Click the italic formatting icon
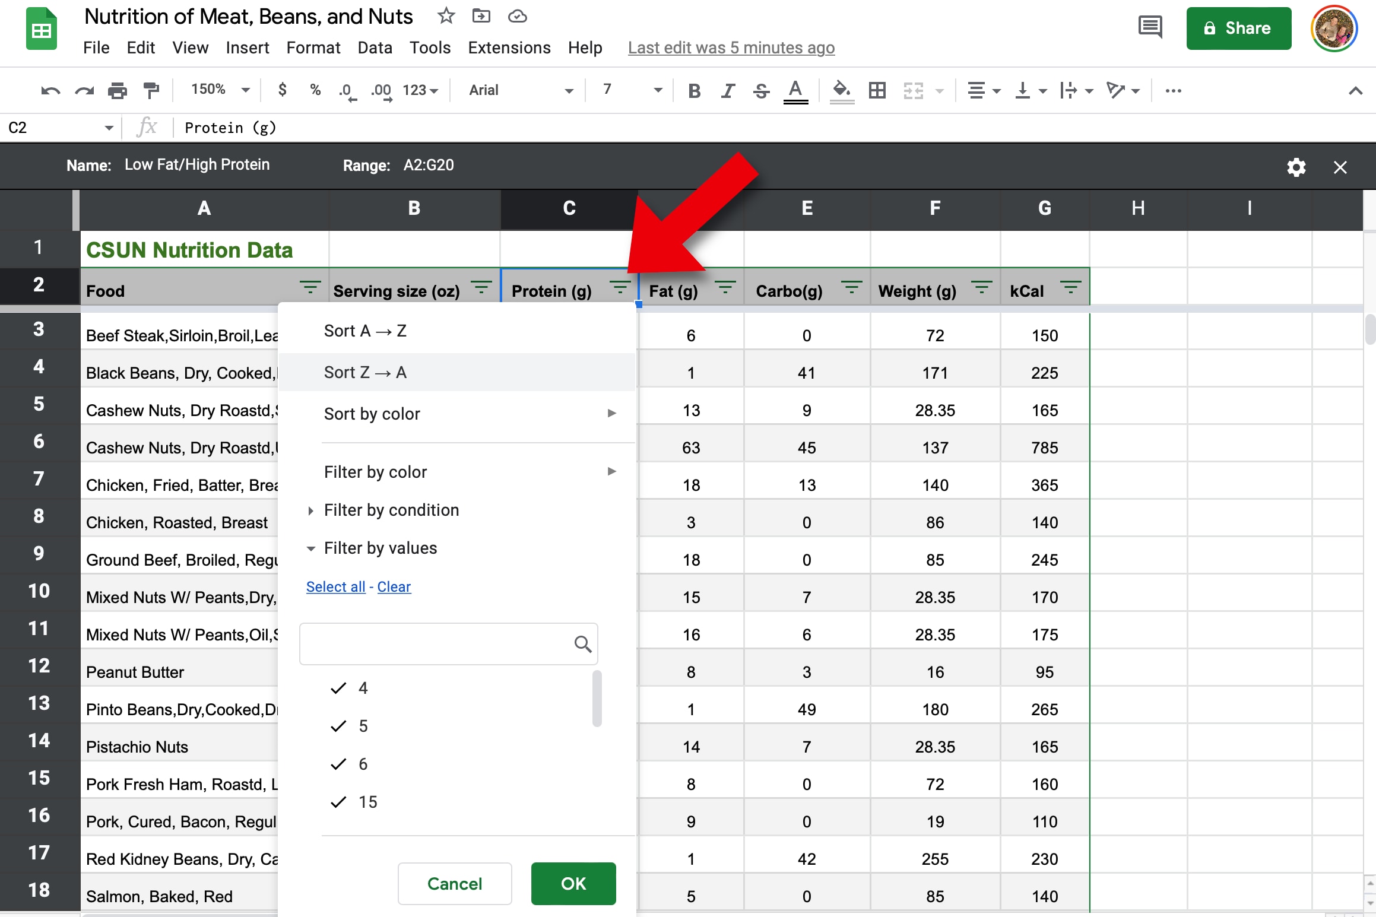1376x917 pixels. coord(727,93)
